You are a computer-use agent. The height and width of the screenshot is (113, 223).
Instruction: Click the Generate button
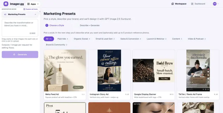pyautogui.click(x=20, y=54)
